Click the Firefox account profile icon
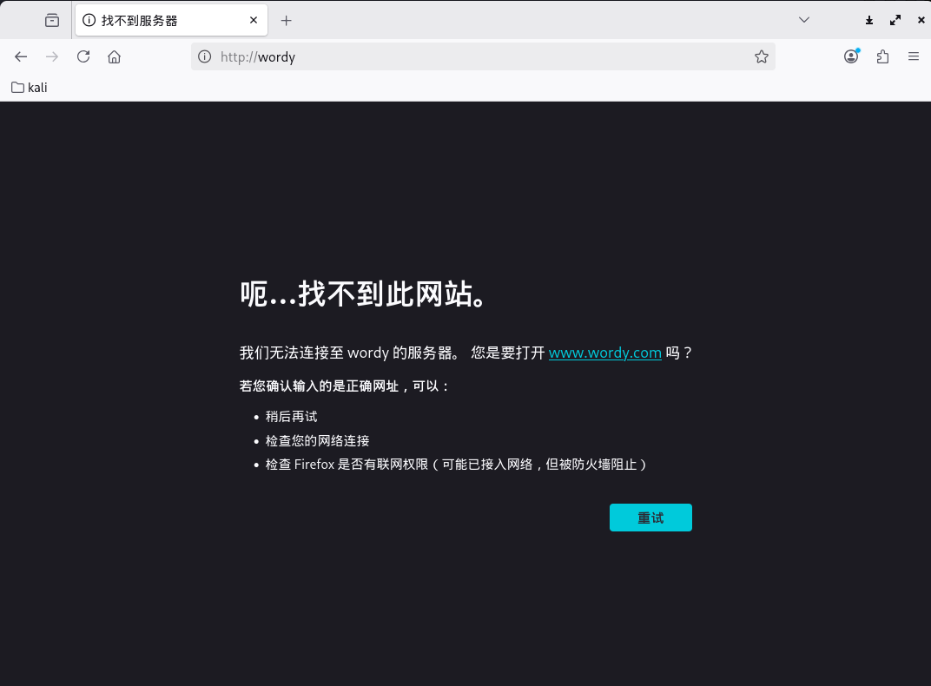 (x=851, y=56)
